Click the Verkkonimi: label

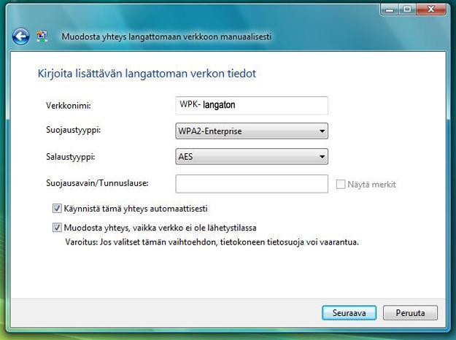click(69, 105)
